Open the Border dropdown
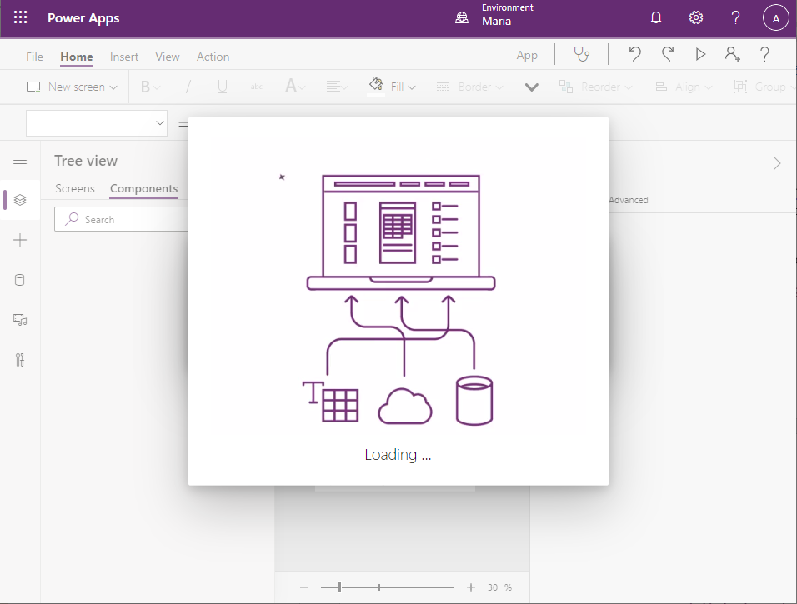 coord(469,87)
